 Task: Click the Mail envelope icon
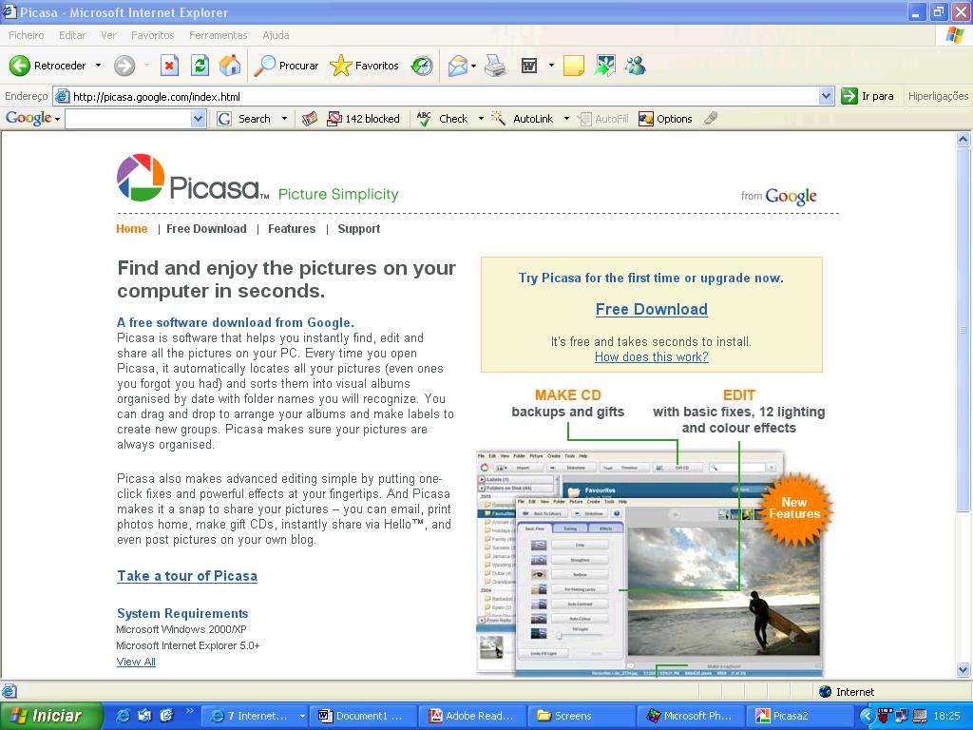pyautogui.click(x=457, y=66)
